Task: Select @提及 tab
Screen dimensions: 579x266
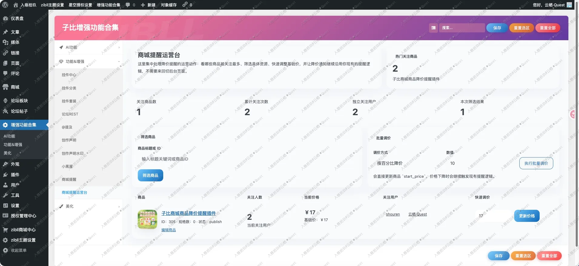Action: pos(89,127)
